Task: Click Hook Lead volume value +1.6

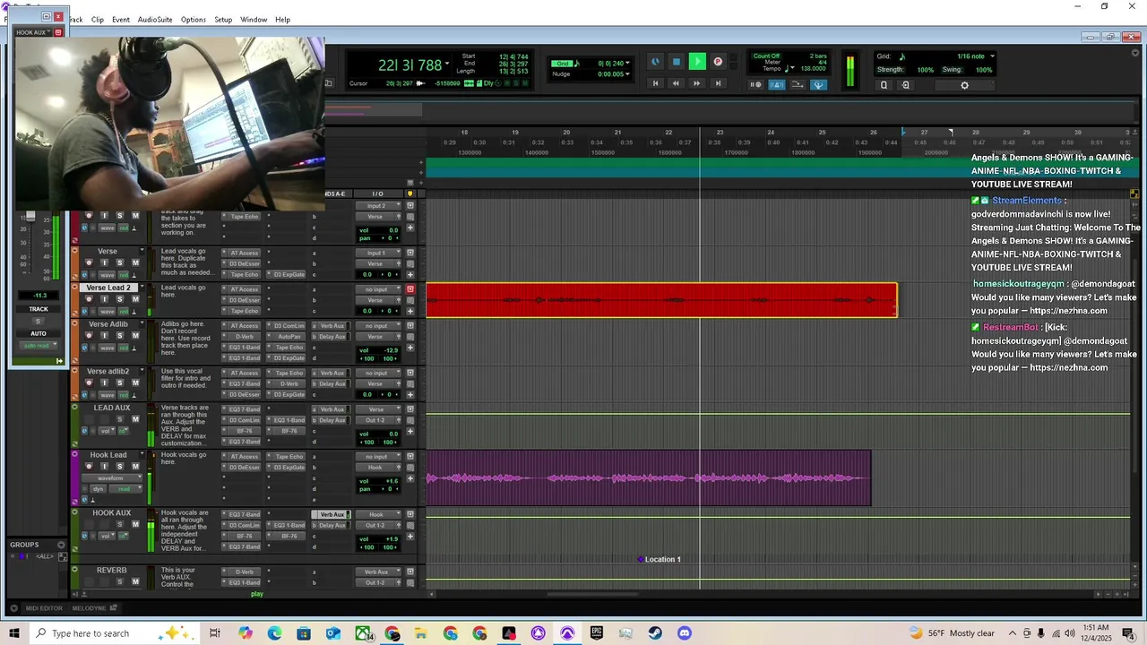Action: 392,481
